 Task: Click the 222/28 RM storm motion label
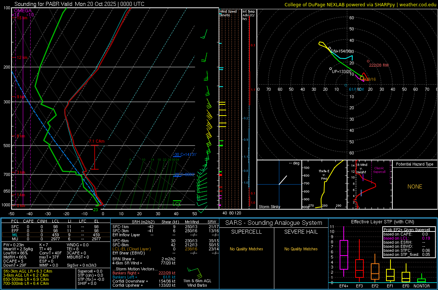[x=379, y=65]
